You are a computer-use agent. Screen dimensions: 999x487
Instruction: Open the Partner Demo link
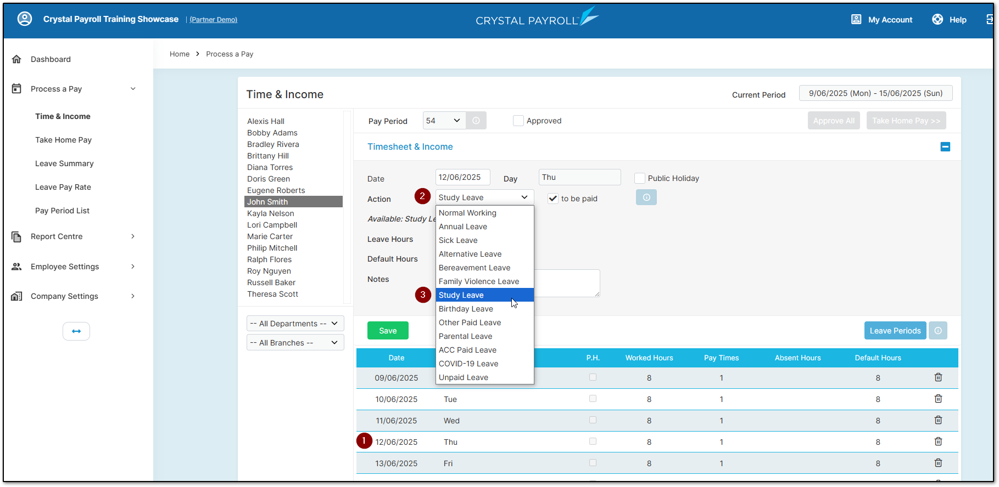point(214,20)
